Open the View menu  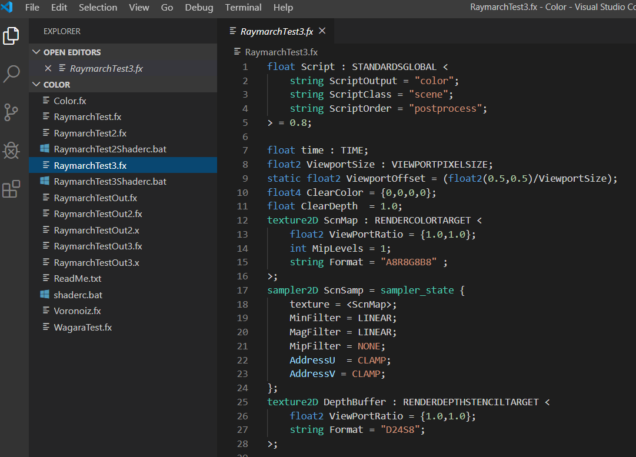coord(139,7)
